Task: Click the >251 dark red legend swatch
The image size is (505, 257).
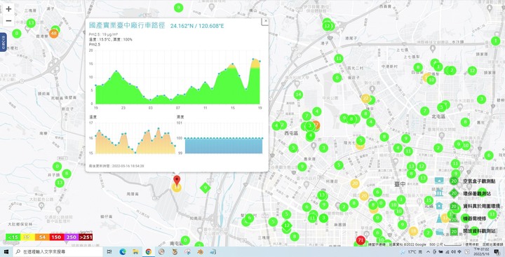Action: (86, 237)
